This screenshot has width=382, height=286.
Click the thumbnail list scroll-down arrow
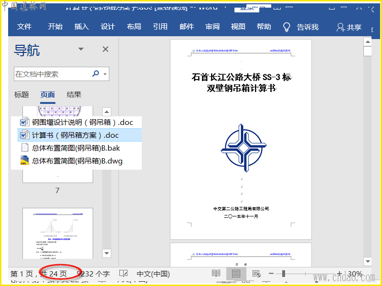pos(106,253)
